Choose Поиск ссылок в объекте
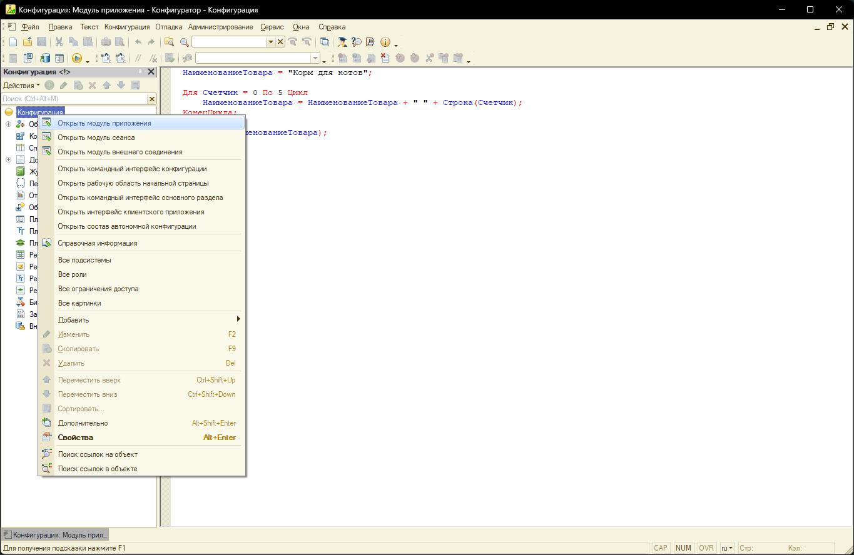The width and height of the screenshot is (854, 555). pos(141,469)
